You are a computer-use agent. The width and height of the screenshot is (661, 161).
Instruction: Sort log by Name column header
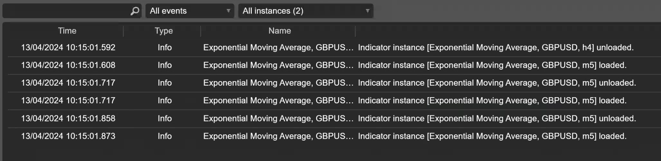(x=280, y=31)
